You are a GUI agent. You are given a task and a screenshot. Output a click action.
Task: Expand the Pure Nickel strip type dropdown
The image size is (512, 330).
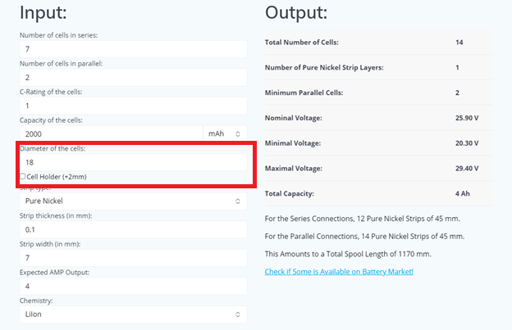pos(132,201)
